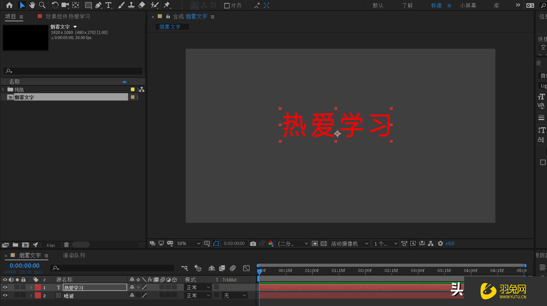
Task: Select the Pan Behind anchor point tool
Action: [x=75, y=5]
